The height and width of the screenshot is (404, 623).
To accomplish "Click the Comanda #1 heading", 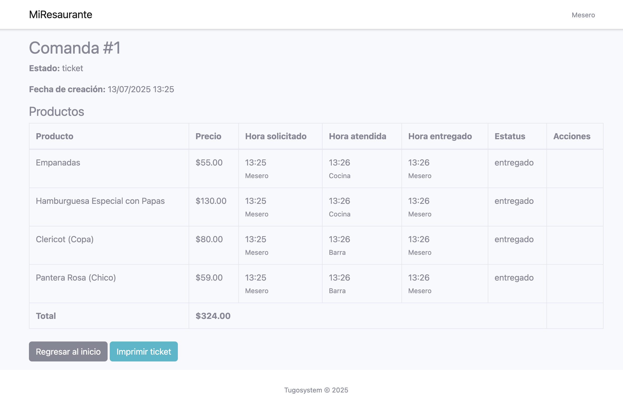I will tap(75, 48).
